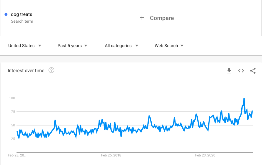Download the Interest over time data
The image size is (262, 165).
(x=229, y=71)
